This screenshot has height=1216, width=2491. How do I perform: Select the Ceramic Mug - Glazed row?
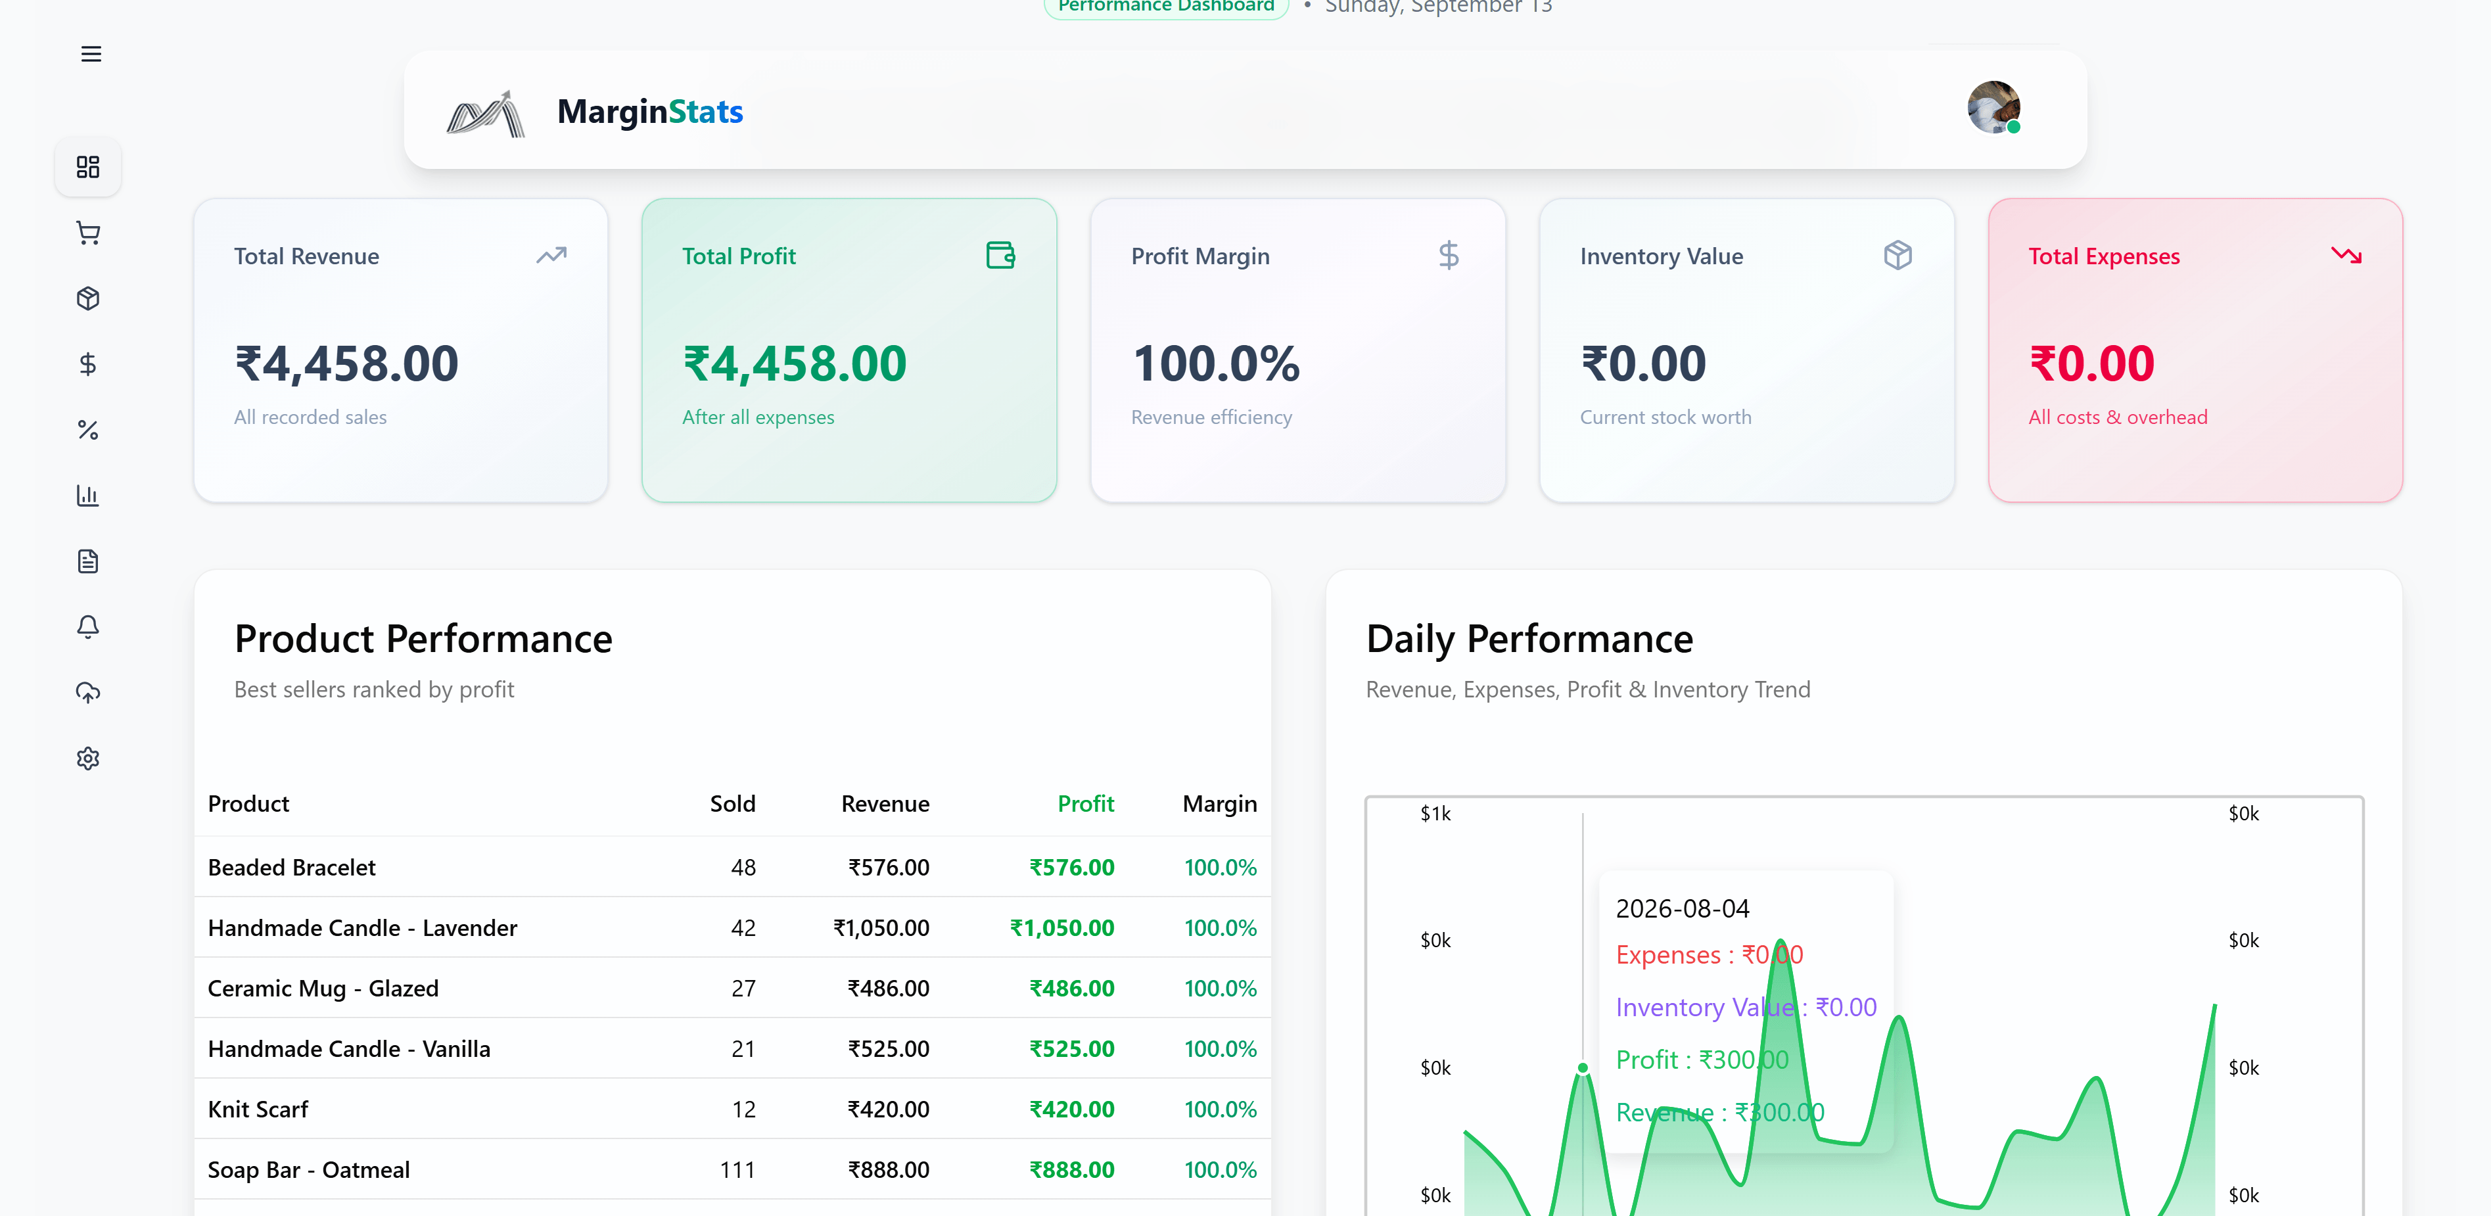(x=732, y=989)
